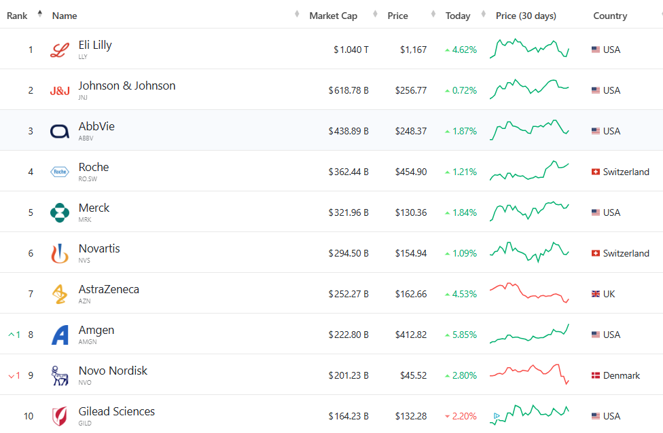This screenshot has width=663, height=433.
Task: Click the USA flag in Merck row
Action: click(595, 212)
